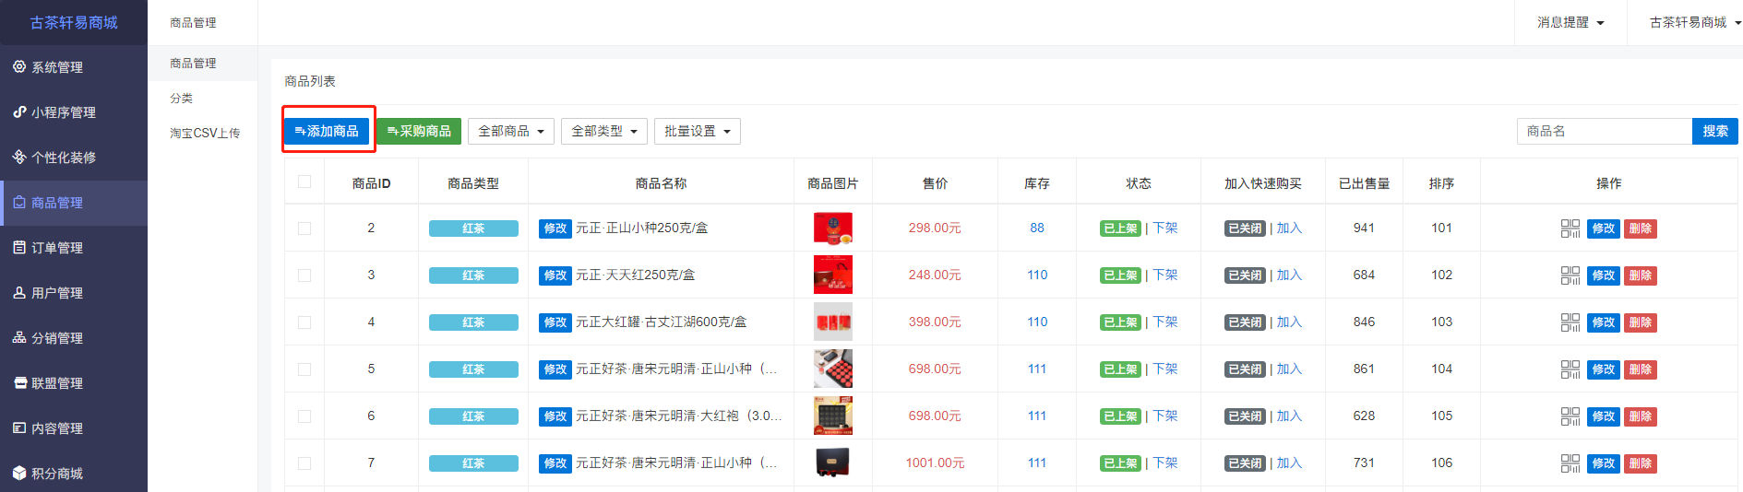This screenshot has width=1743, height=492.
Task: Click 商品列表 heading text
Action: coord(310,81)
